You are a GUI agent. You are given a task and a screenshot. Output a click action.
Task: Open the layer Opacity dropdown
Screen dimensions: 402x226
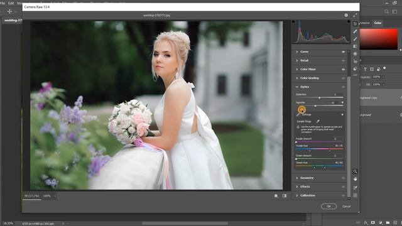[384, 77]
